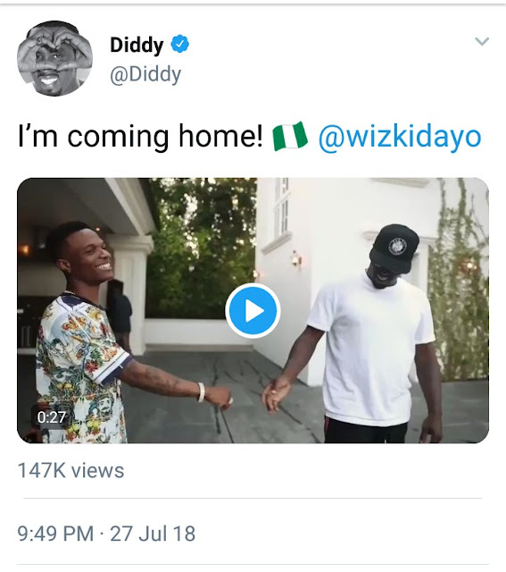
Task: Open the @Diddy handle
Action: 145,74
